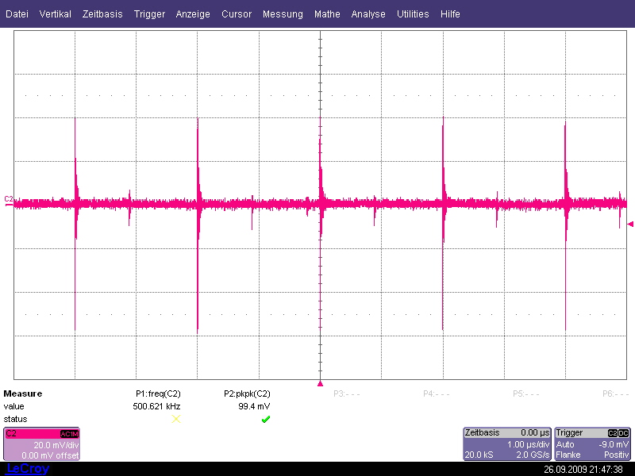Click the P1:freq(C2) measurement header
This screenshot has height=476, width=635.
(x=158, y=393)
